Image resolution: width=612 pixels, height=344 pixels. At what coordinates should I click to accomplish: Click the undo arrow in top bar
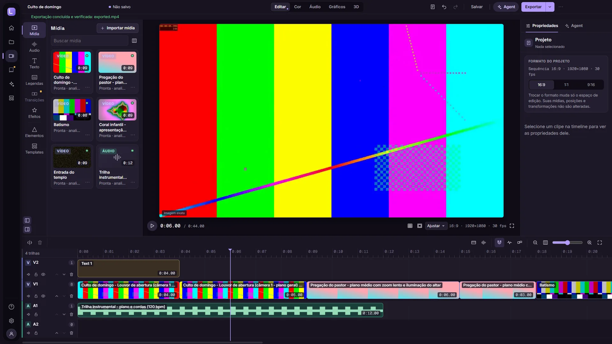444,7
